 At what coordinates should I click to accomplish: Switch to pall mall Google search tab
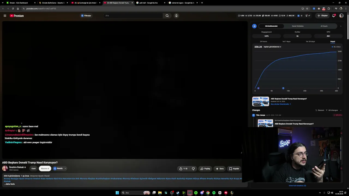[151, 3]
